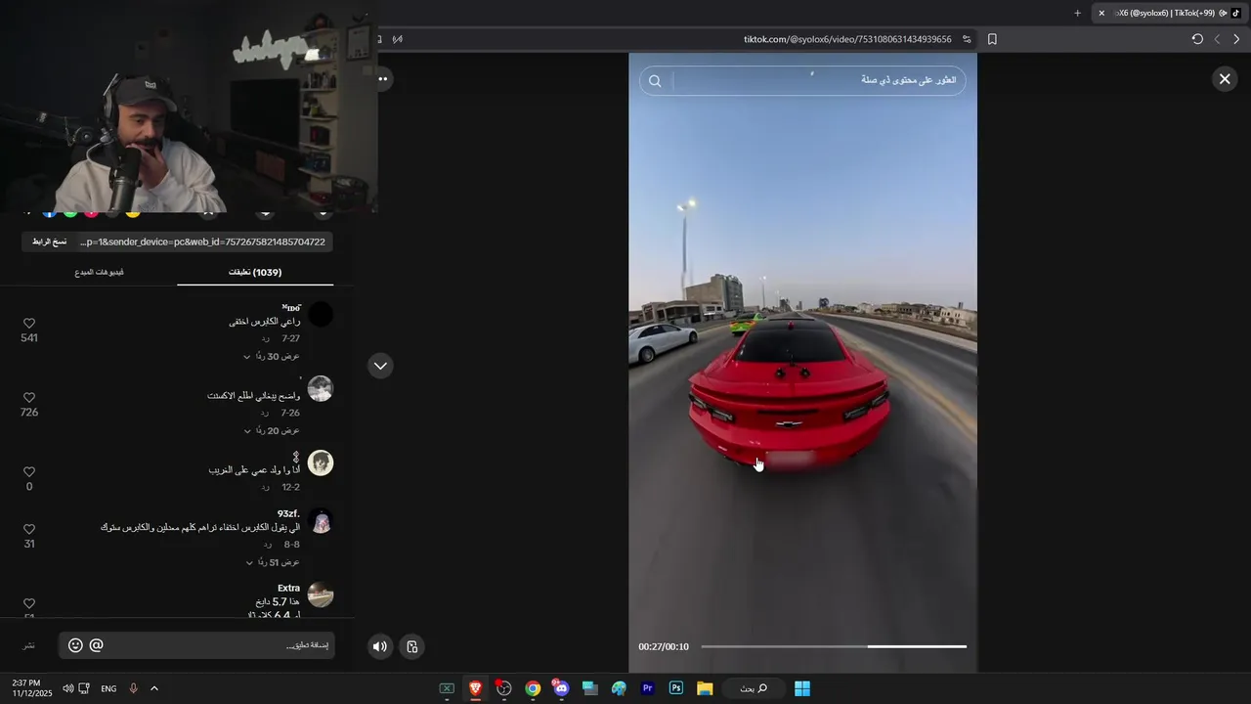Image resolution: width=1251 pixels, height=704 pixels.
Task: Seek on the video progress bar
Action: 834,646
